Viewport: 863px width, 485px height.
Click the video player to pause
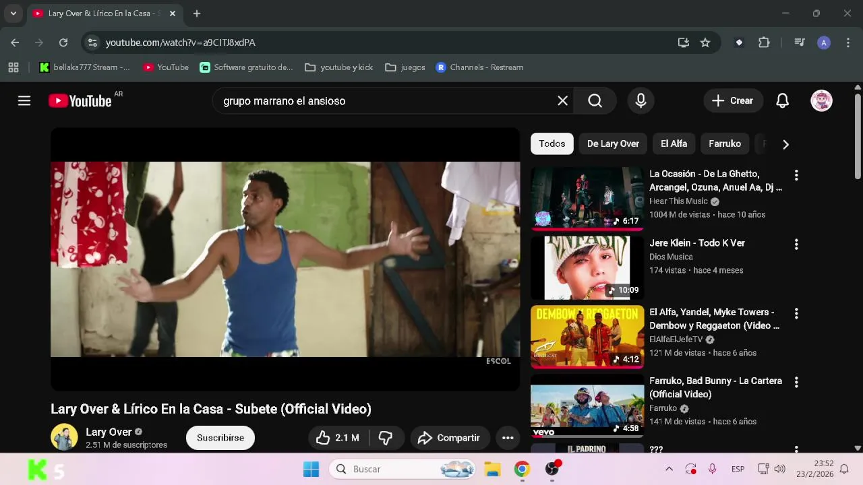[285, 259]
